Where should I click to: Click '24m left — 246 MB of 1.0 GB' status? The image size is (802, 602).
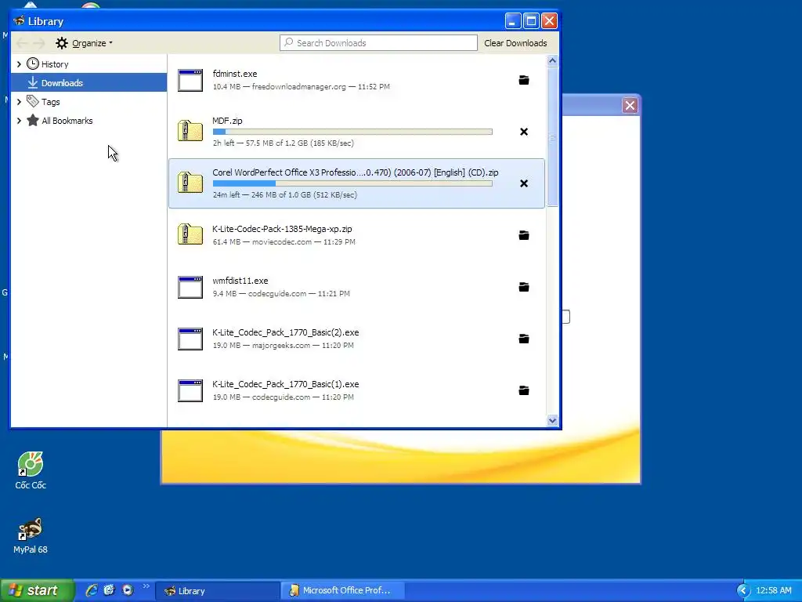(x=284, y=195)
